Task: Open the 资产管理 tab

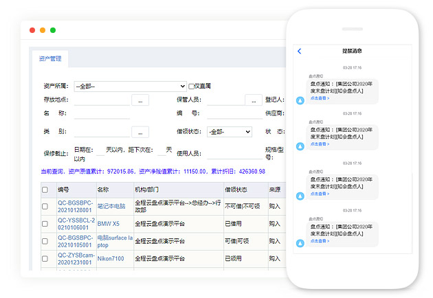Action: pyautogui.click(x=50, y=58)
